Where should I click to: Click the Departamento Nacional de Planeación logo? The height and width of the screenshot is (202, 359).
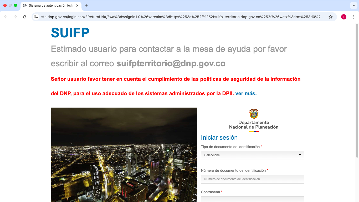point(254,120)
